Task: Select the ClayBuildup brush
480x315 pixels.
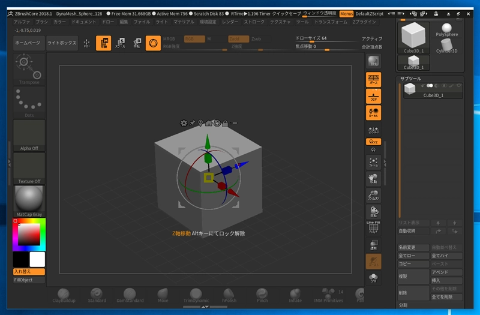Action: 64,295
